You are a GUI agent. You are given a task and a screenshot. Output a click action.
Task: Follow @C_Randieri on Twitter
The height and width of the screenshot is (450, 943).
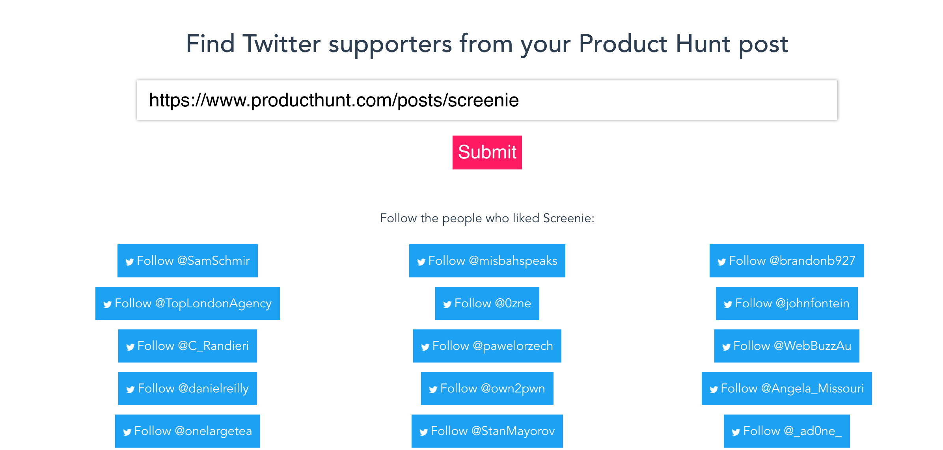[187, 346]
